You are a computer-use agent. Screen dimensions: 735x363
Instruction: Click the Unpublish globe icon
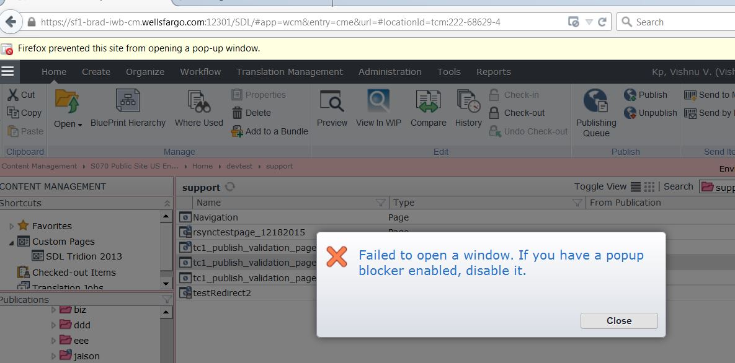pyautogui.click(x=630, y=113)
